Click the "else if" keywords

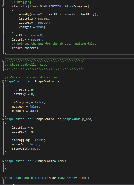(18, 6)
